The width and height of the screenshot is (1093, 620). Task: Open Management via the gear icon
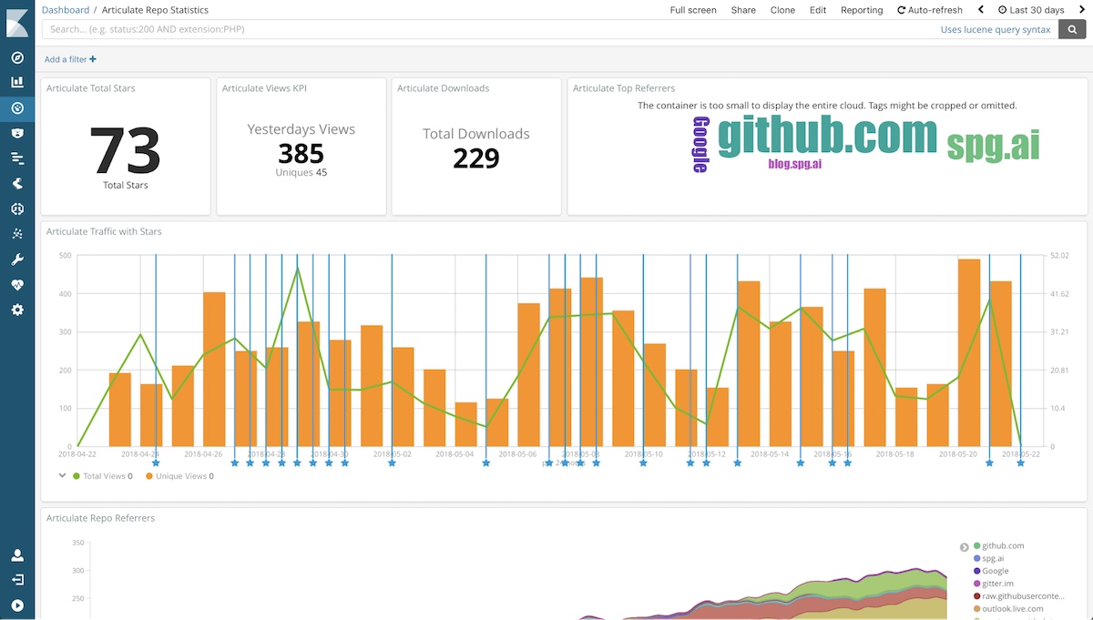click(17, 310)
